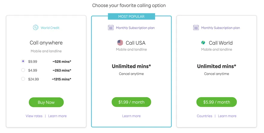Viewport: 264px width, 133px height.
Task: Click the ~1315 mins* label
Action: (61, 79)
